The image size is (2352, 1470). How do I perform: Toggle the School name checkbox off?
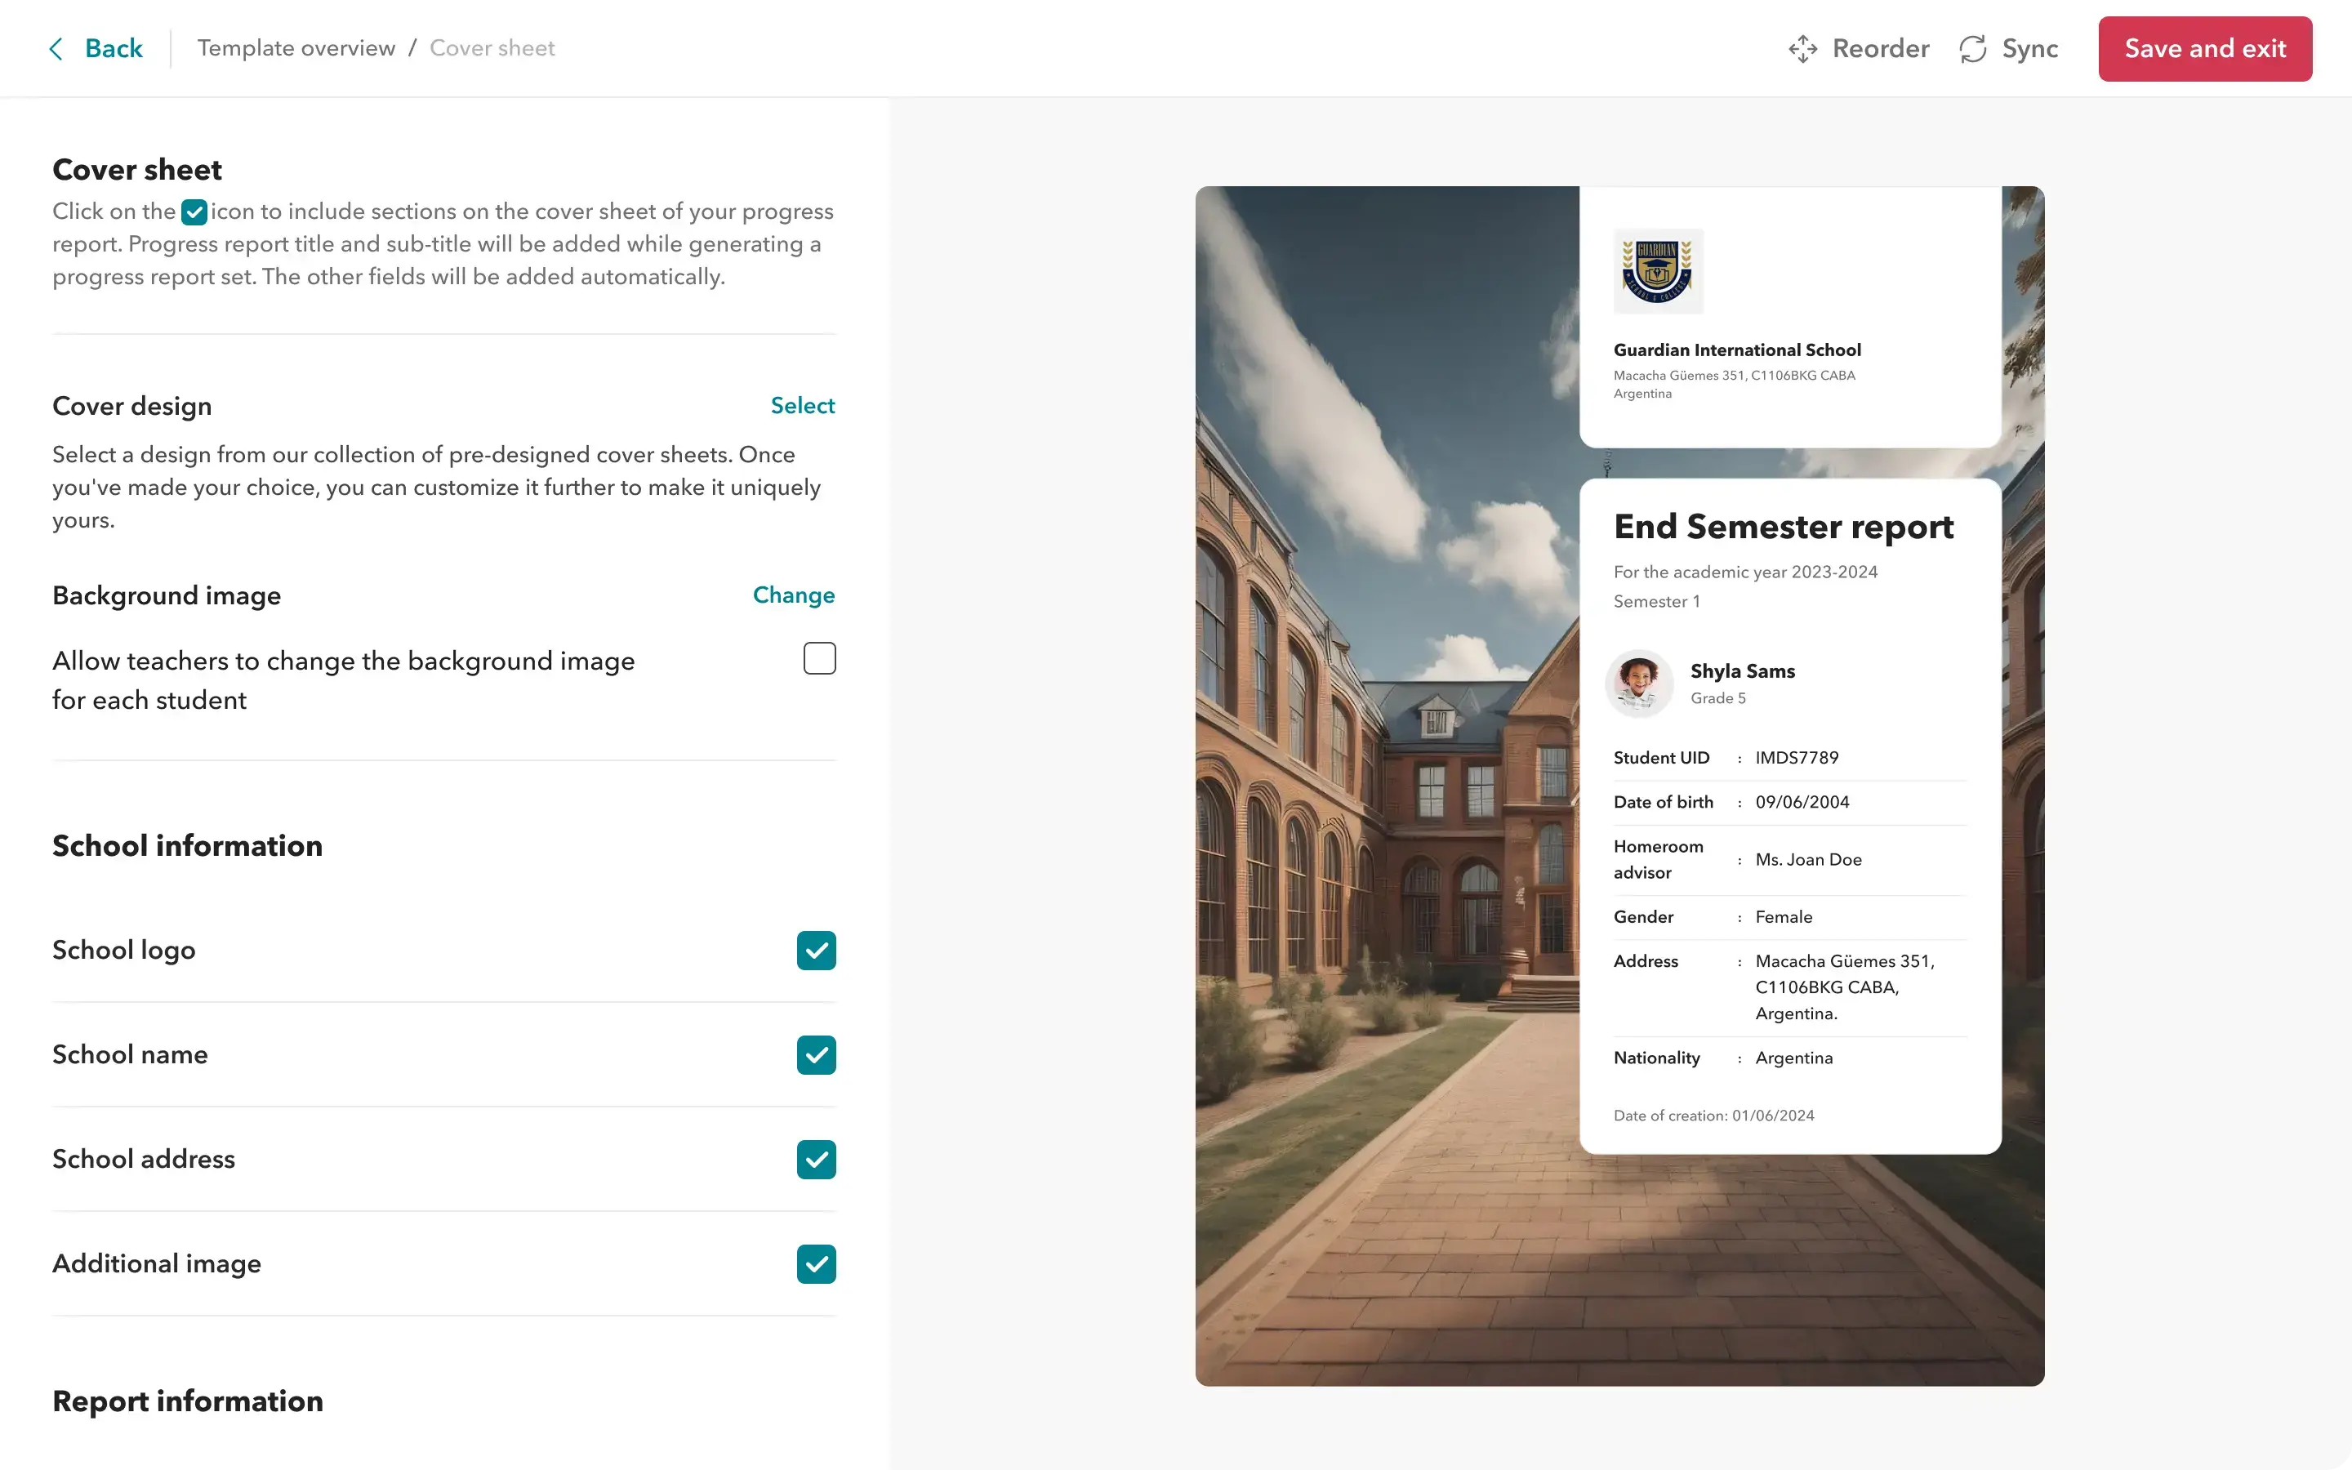(x=816, y=1055)
